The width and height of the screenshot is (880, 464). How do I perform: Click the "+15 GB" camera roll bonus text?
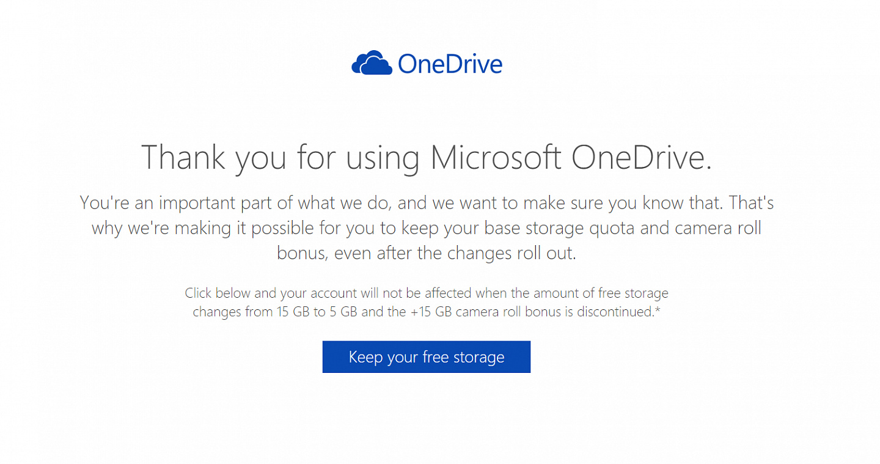(x=431, y=312)
